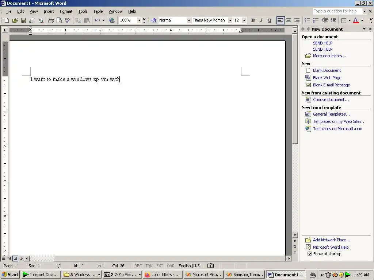Click the Microsoft Word Help link

331,247
